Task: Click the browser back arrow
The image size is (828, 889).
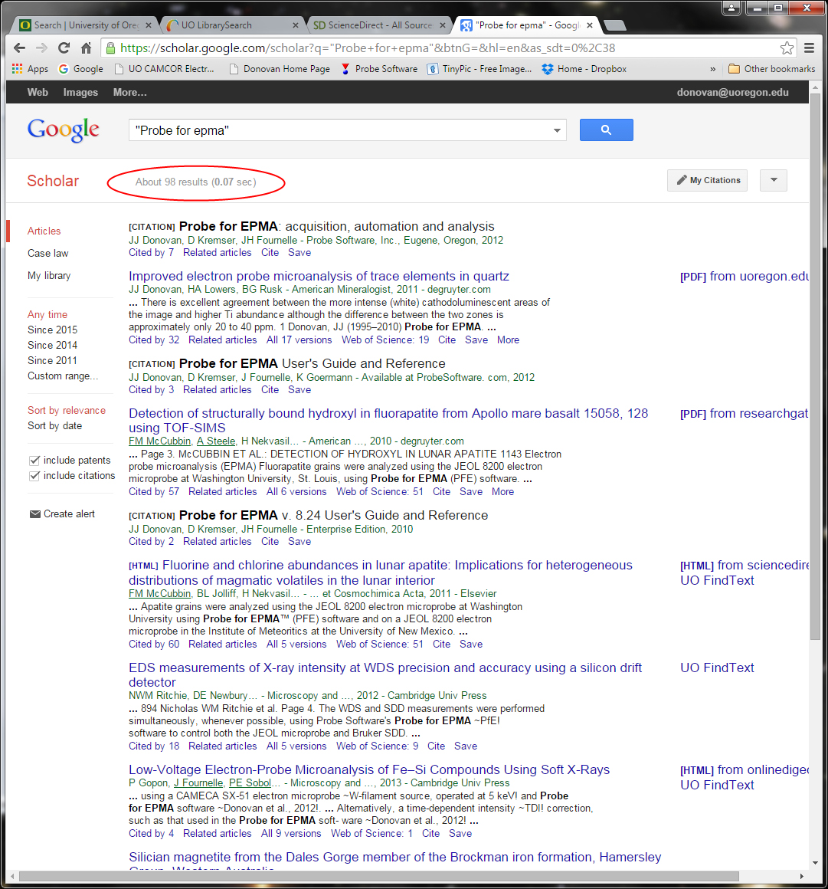Action: coord(19,48)
